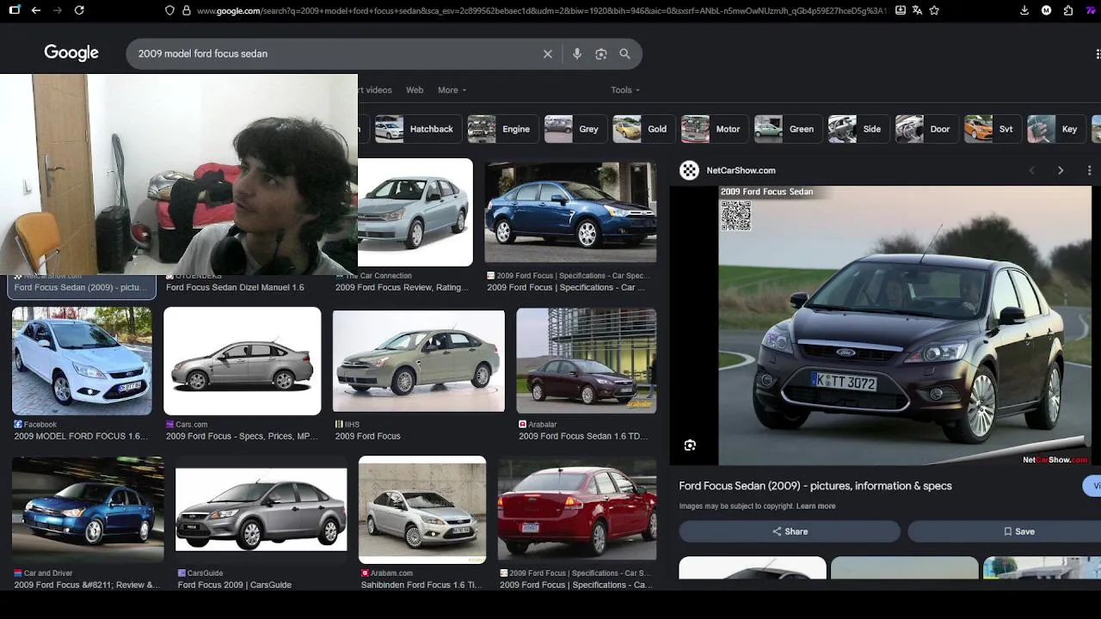The width and height of the screenshot is (1101, 619).
Task: Open the browser profile avatar icon
Action: pos(1046,10)
